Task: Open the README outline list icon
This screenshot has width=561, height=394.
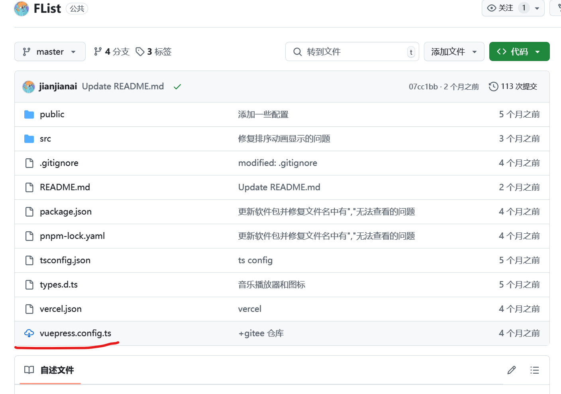Action: [x=534, y=370]
